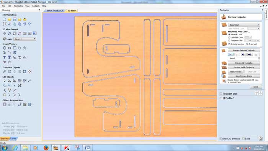The image size is (268, 151).
Task: Switch to the bench final EXPORT tab
Action: pyautogui.click(x=56, y=11)
